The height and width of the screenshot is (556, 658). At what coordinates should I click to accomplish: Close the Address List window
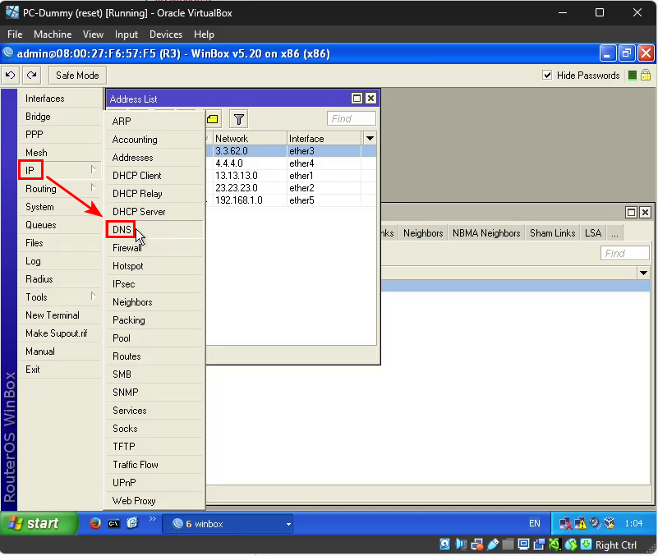click(370, 99)
